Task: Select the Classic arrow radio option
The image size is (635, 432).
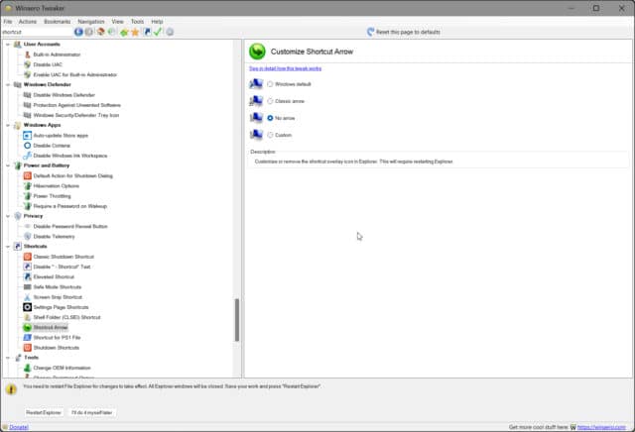Action: pos(270,101)
